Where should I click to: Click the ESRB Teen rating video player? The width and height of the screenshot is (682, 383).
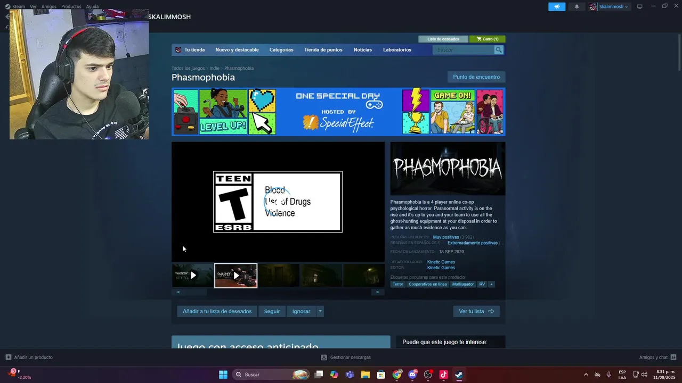[278, 202]
